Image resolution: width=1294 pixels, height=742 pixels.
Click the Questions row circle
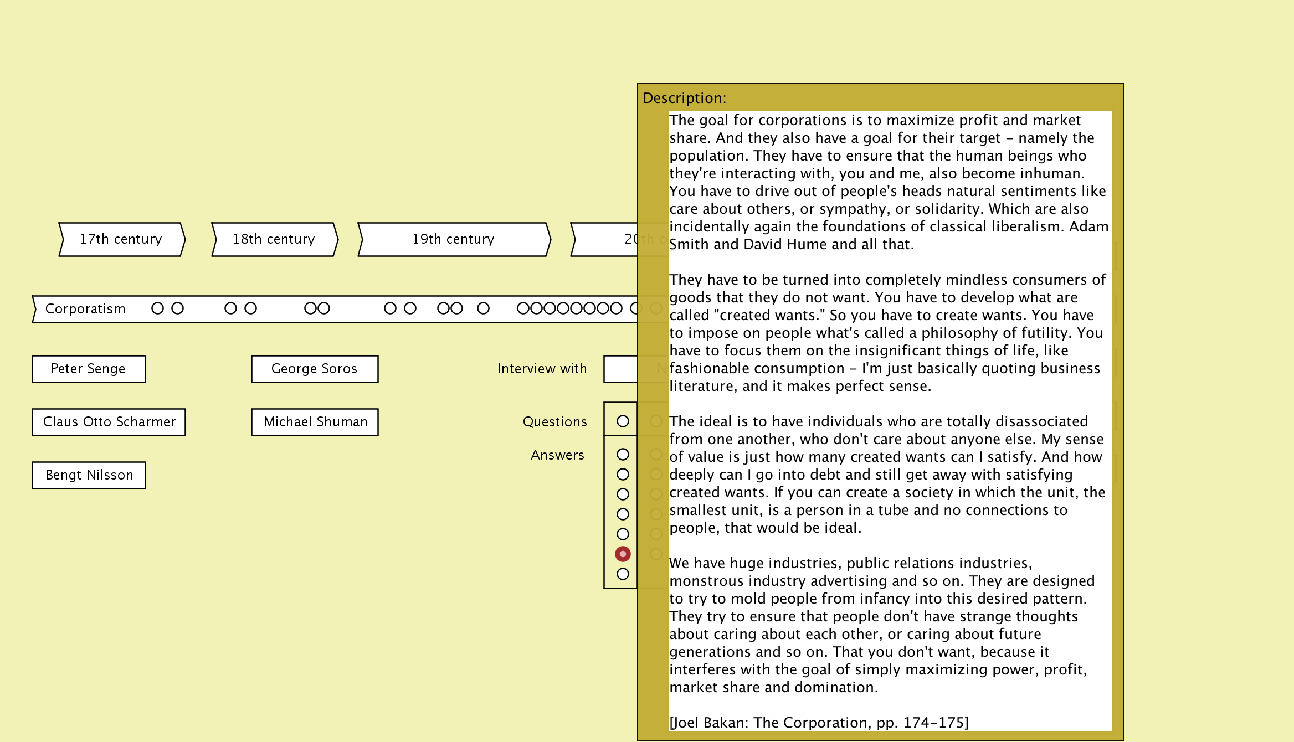tap(623, 421)
